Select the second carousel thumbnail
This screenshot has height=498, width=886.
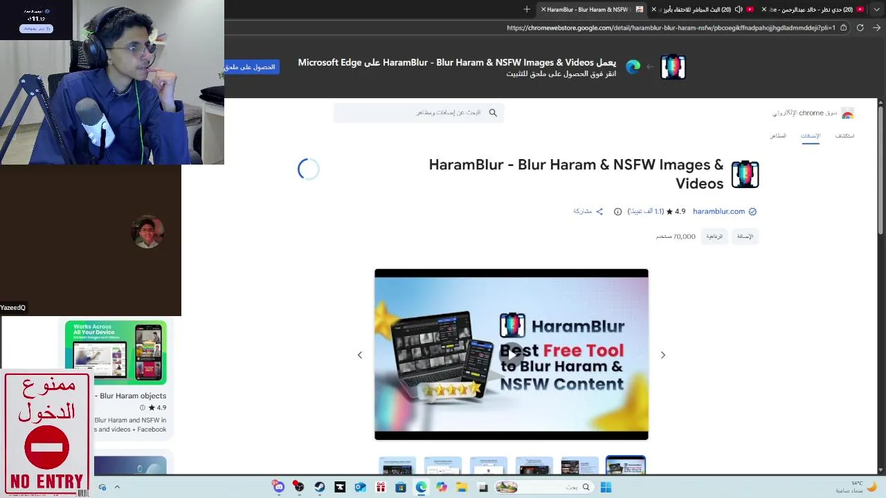443,465
